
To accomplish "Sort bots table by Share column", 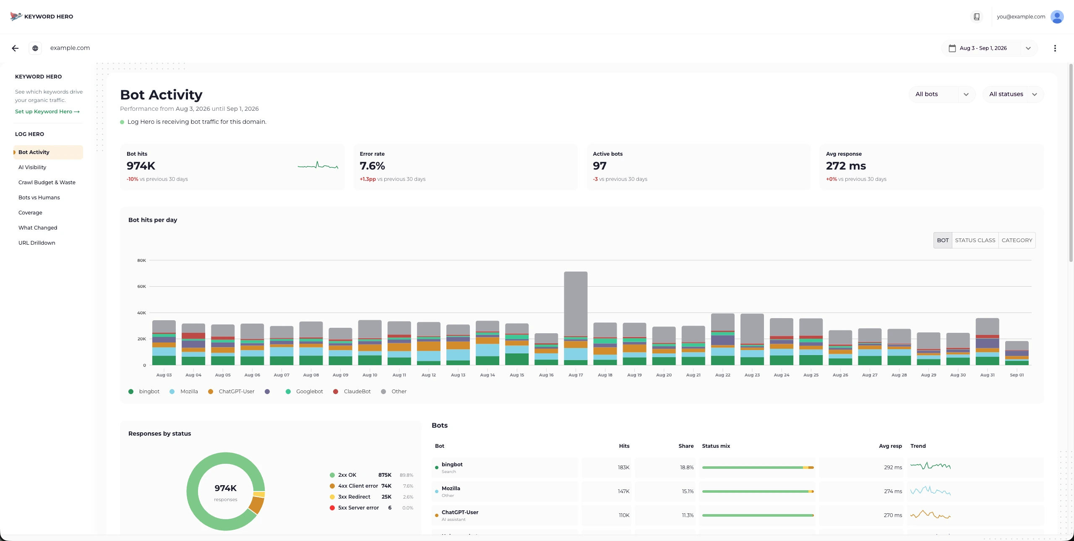I will tap(686, 446).
